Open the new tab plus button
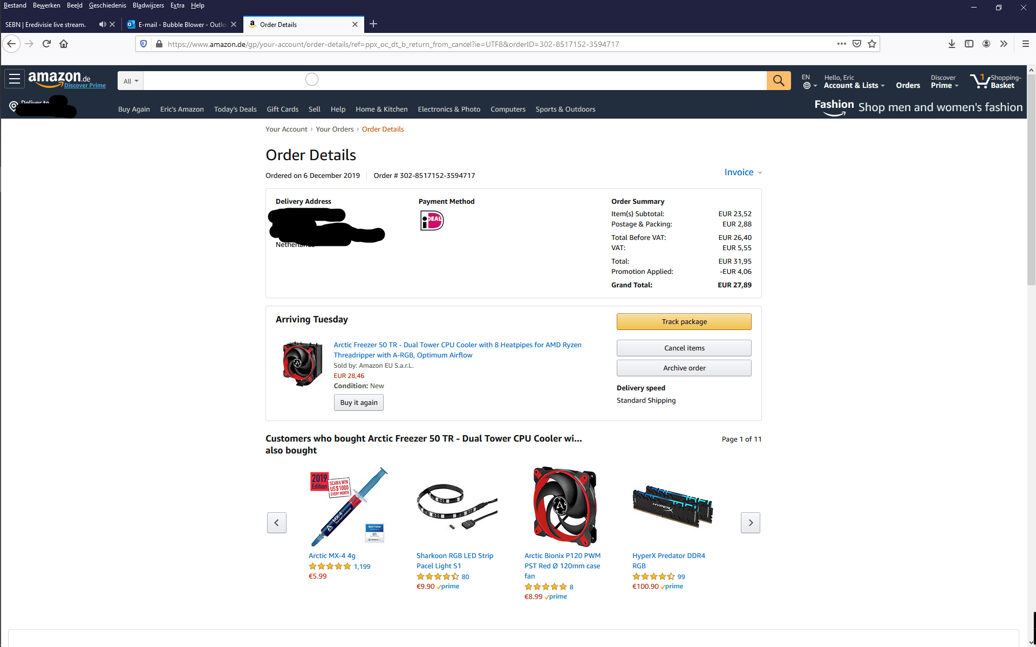Image resolution: width=1036 pixels, height=647 pixels. point(373,24)
